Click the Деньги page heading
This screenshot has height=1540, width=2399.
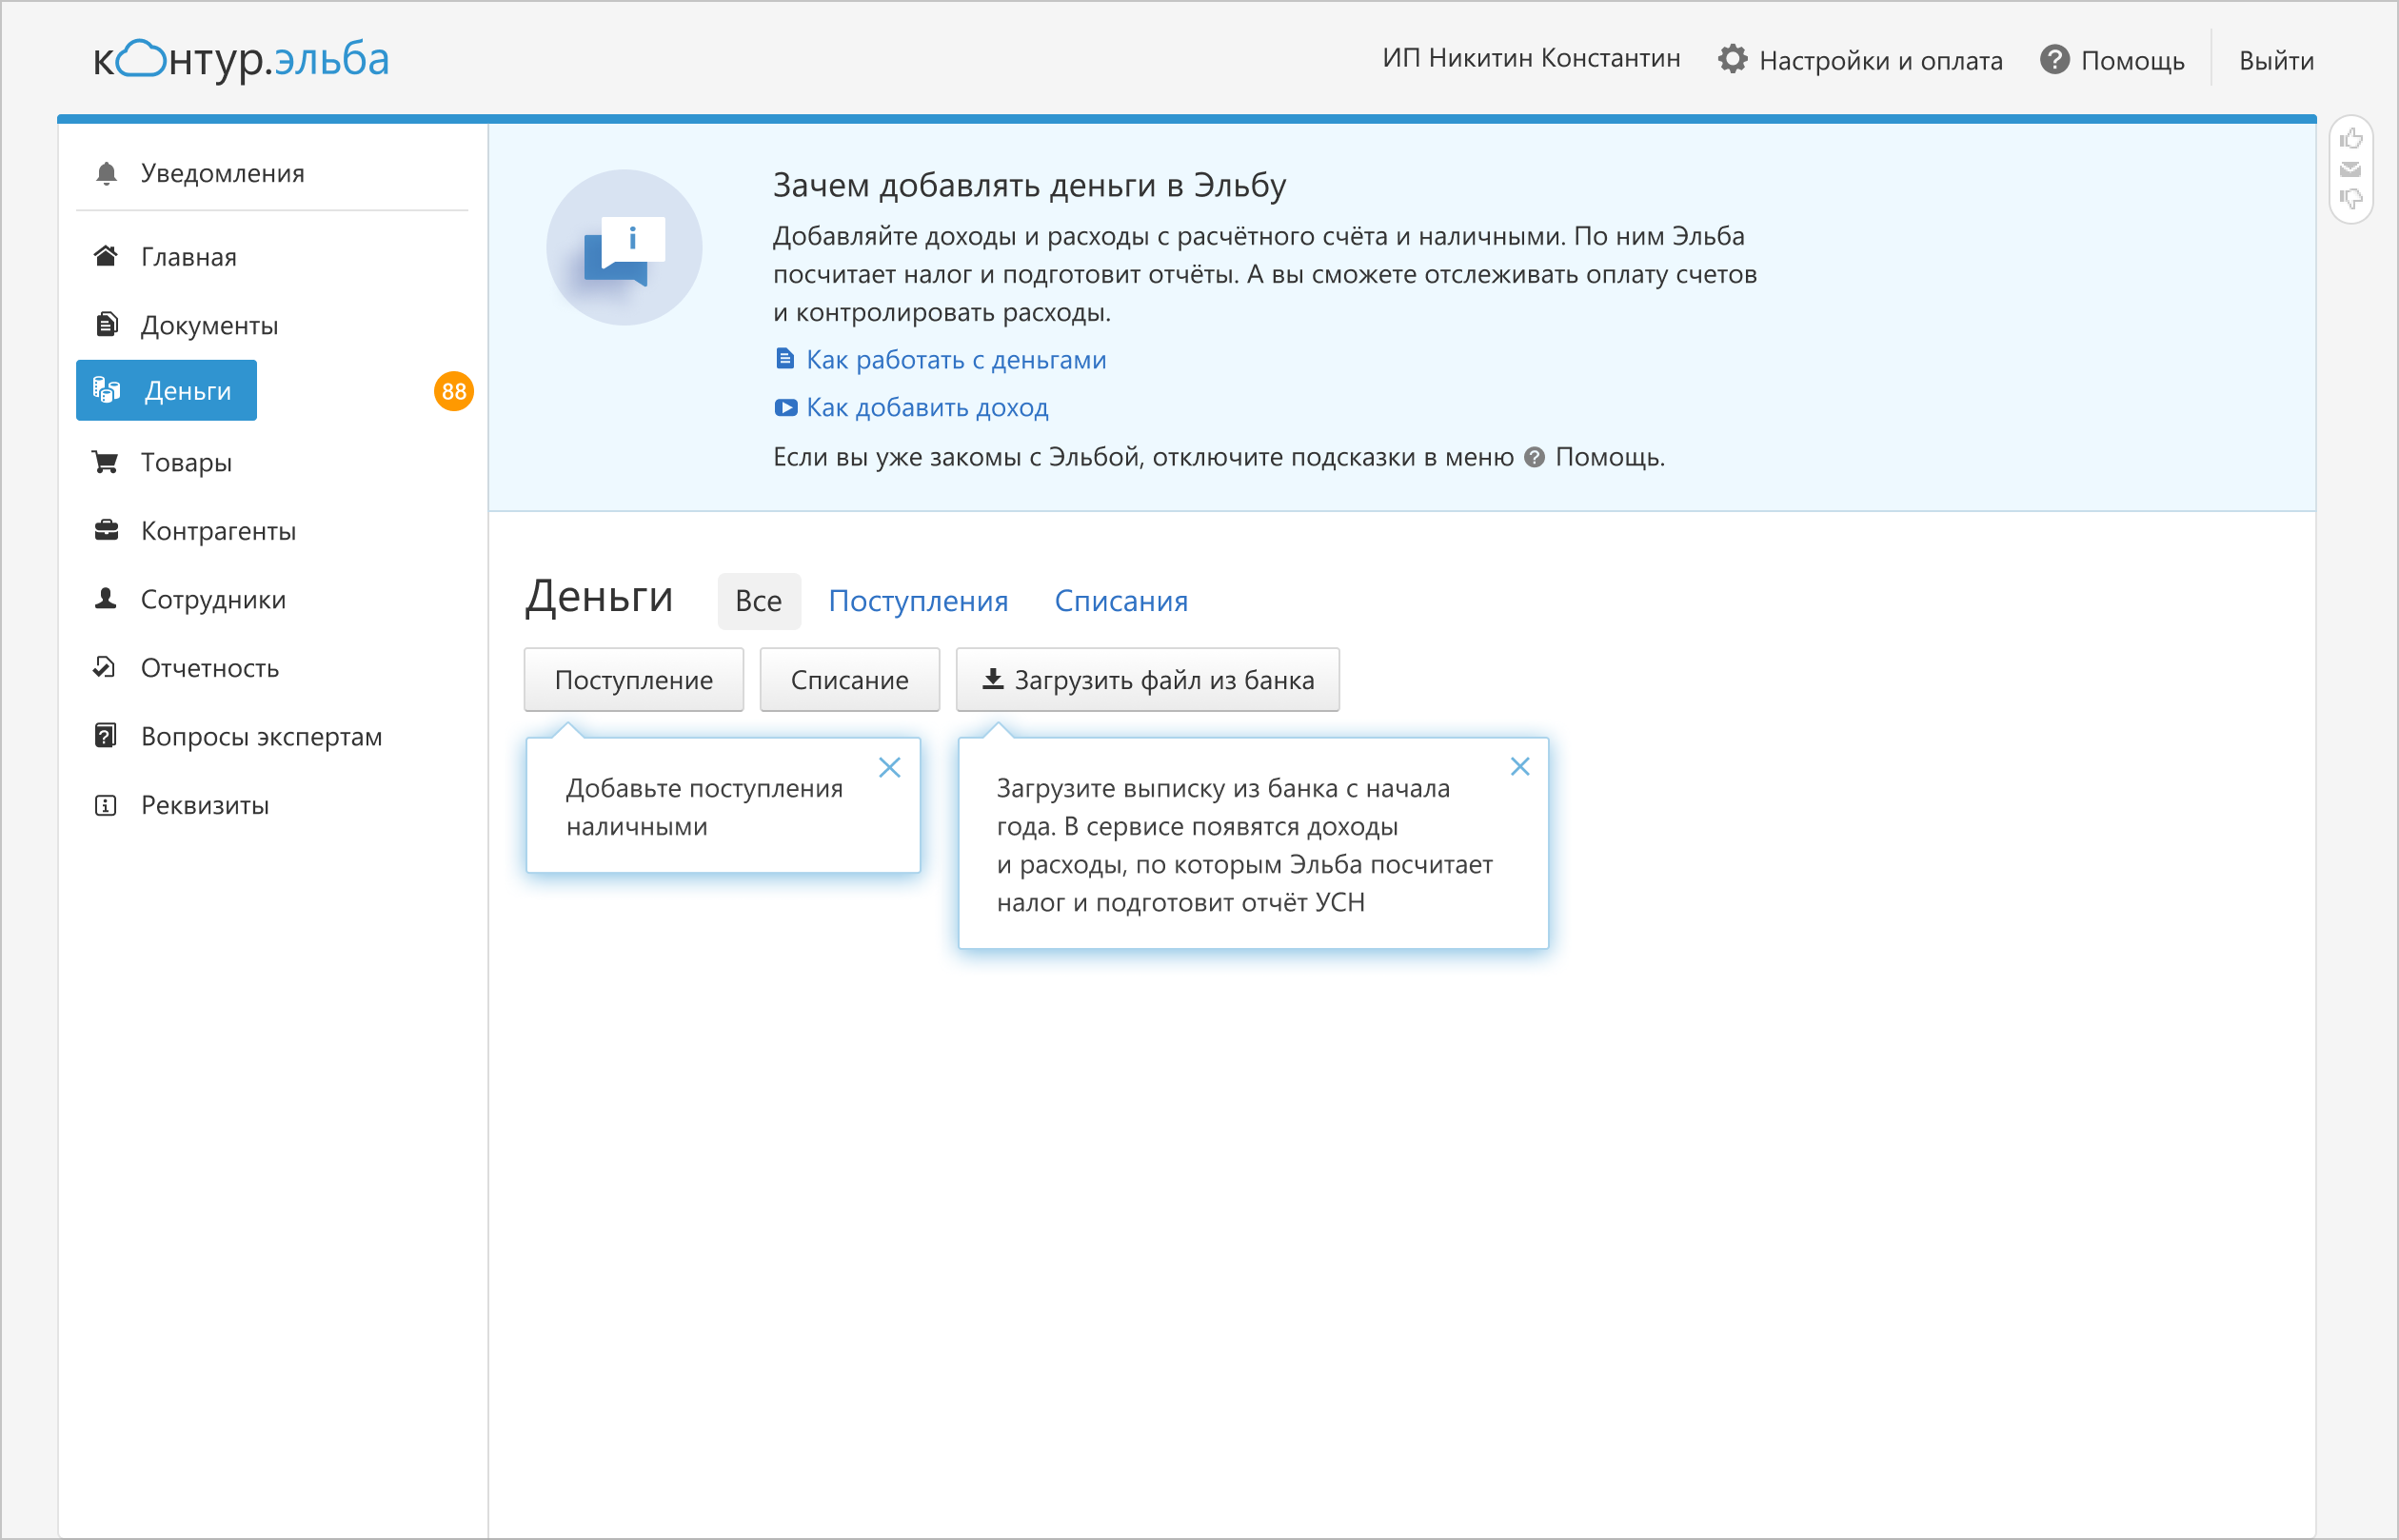(x=599, y=596)
